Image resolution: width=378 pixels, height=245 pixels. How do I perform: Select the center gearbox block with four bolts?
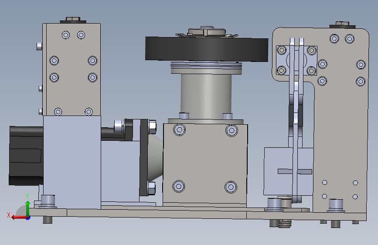click(x=205, y=164)
